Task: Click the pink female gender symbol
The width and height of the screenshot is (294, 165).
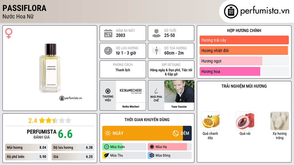Action: pyautogui.click(x=9, y=33)
